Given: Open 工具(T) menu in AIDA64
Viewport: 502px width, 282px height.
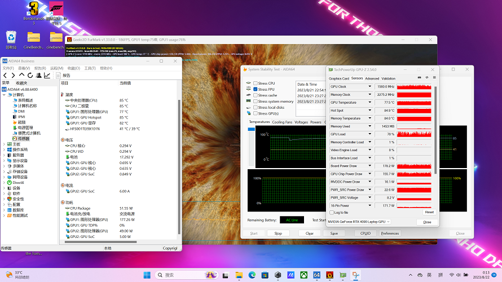Looking at the screenshot, I should (x=90, y=68).
